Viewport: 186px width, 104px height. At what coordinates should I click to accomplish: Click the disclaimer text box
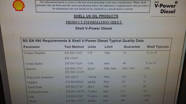click(93, 6)
